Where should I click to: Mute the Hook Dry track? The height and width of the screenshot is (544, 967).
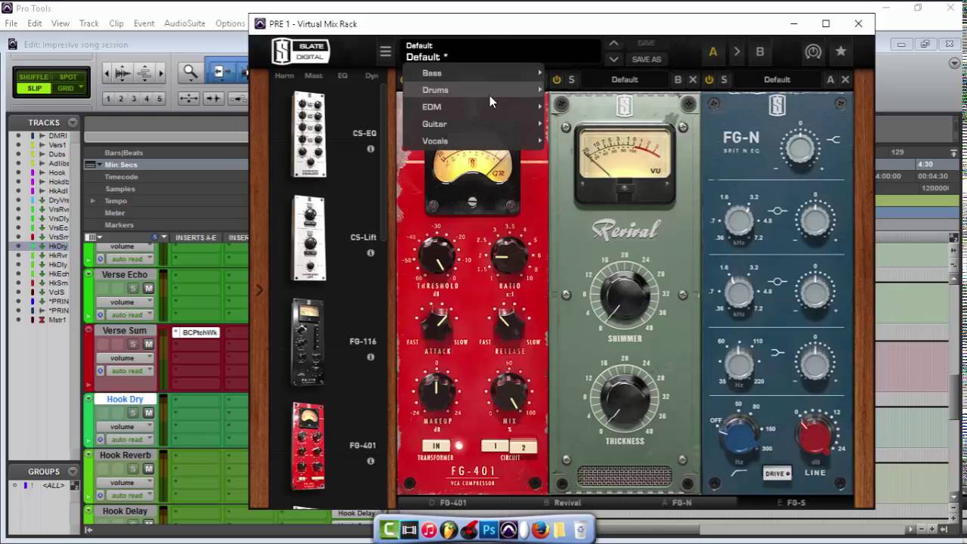point(148,413)
